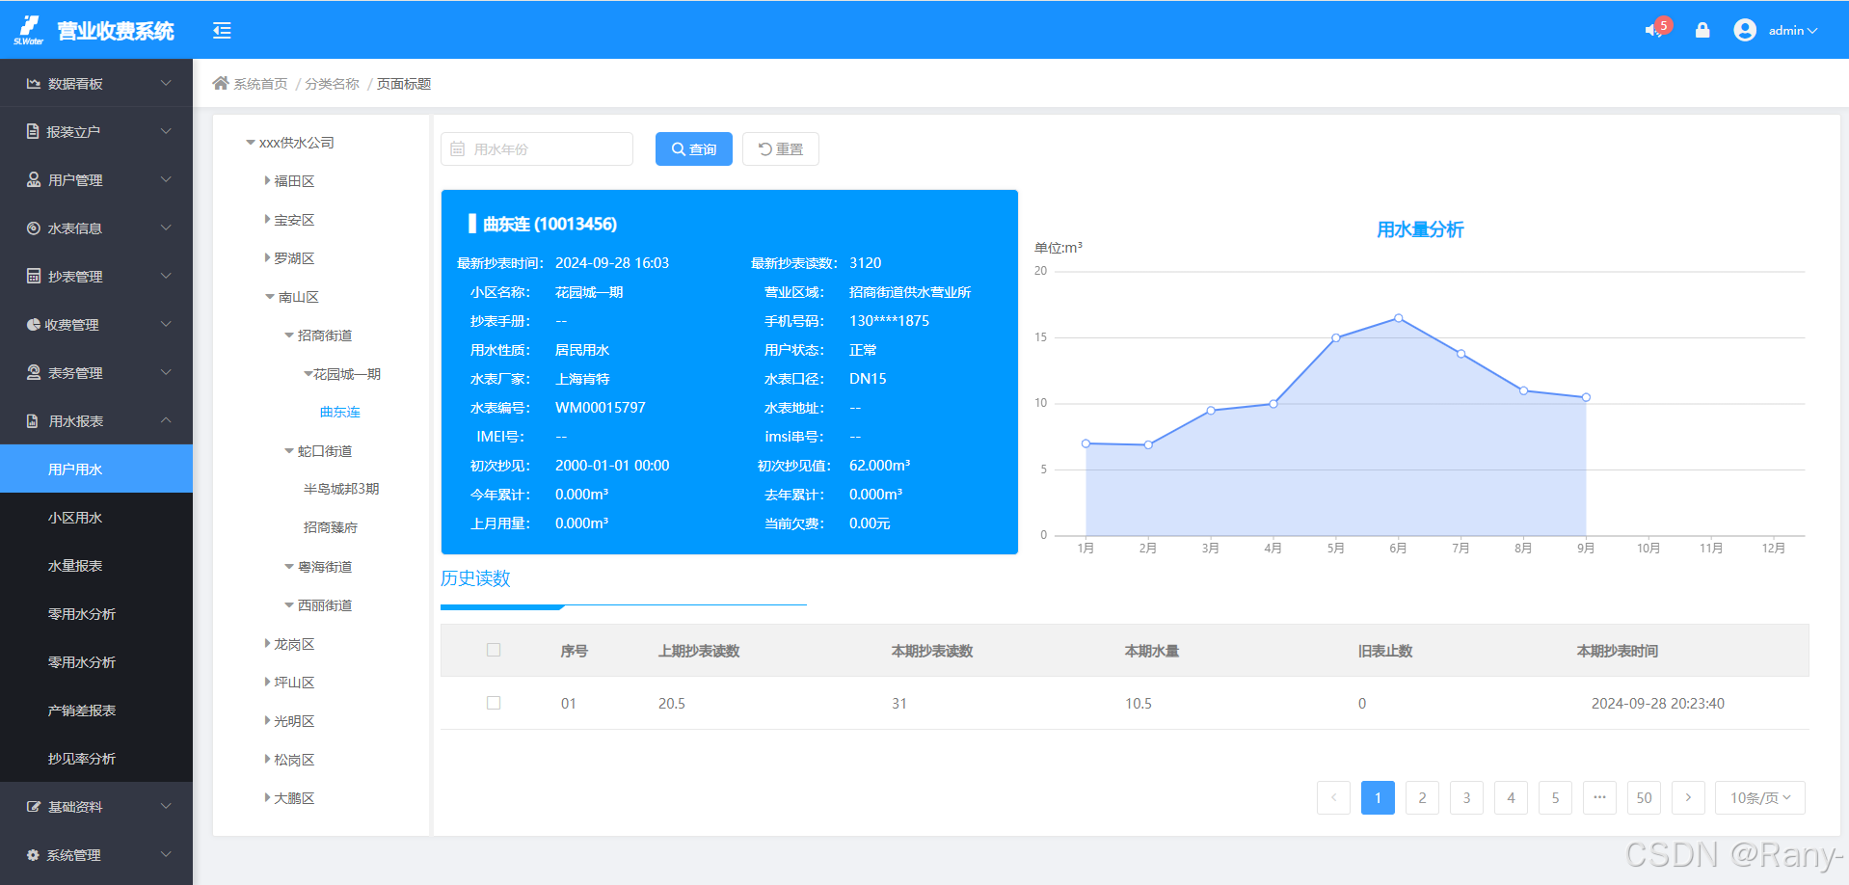Click the 水表信息 meter icon in sidebar
This screenshot has width=1849, height=885.
pyautogui.click(x=34, y=228)
